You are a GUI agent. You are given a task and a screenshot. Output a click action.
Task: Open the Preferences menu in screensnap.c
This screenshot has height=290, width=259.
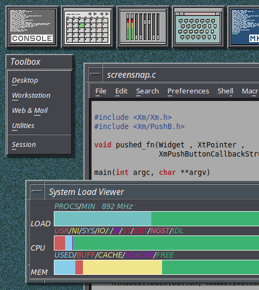pos(188,91)
